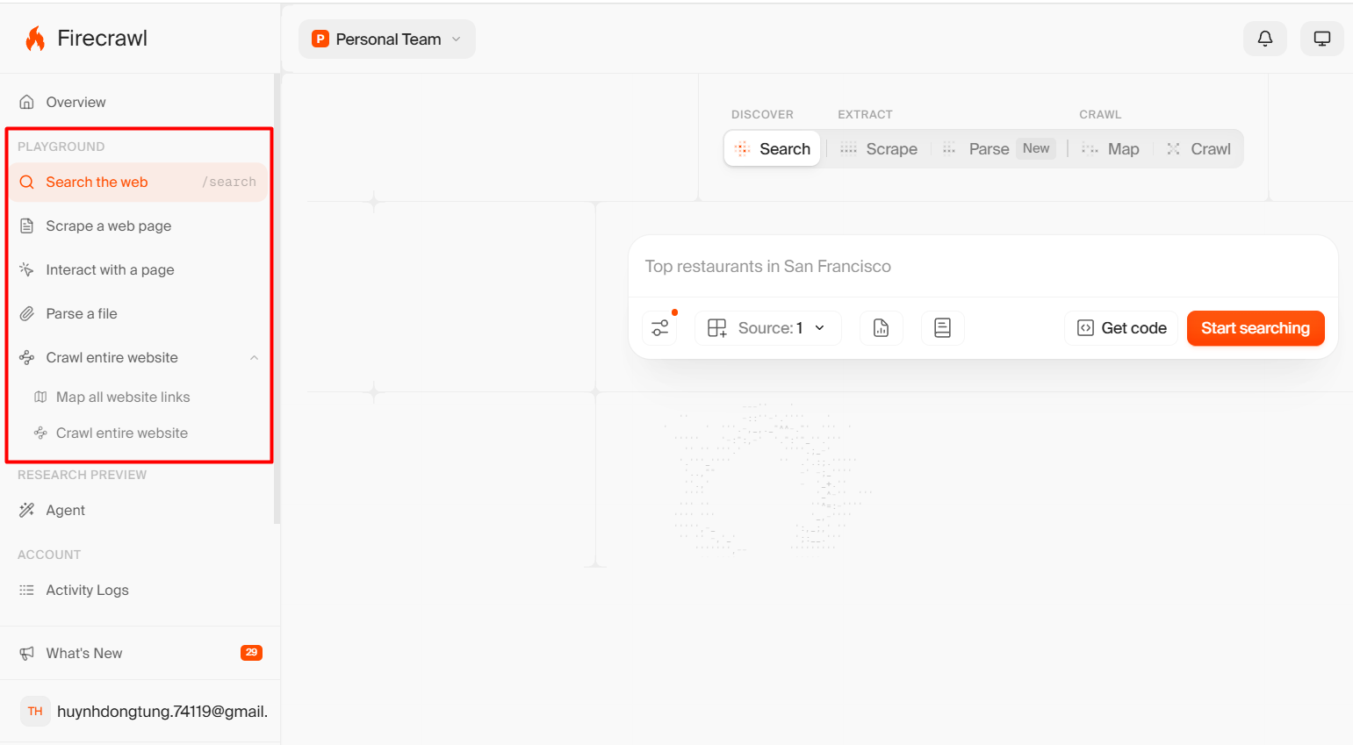
Task: Switch to the Crawl tab
Action: [1198, 149]
